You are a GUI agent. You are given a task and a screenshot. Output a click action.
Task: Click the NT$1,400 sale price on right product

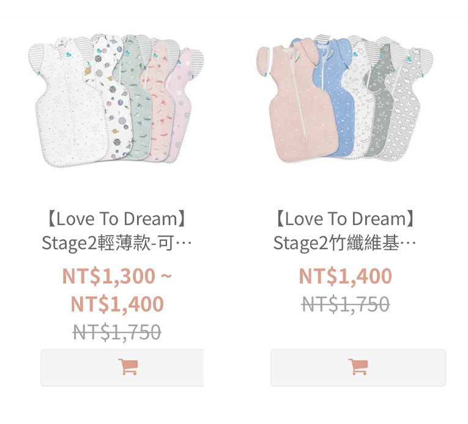345,275
